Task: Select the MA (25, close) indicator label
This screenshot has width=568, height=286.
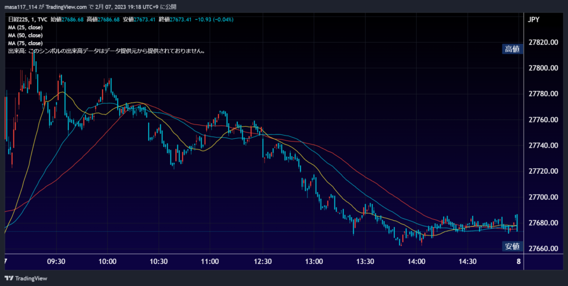Action: click(x=26, y=28)
